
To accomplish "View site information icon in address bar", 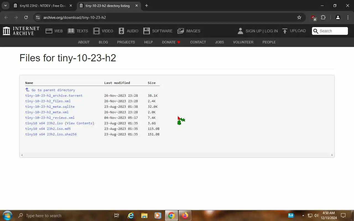I will [38, 17].
